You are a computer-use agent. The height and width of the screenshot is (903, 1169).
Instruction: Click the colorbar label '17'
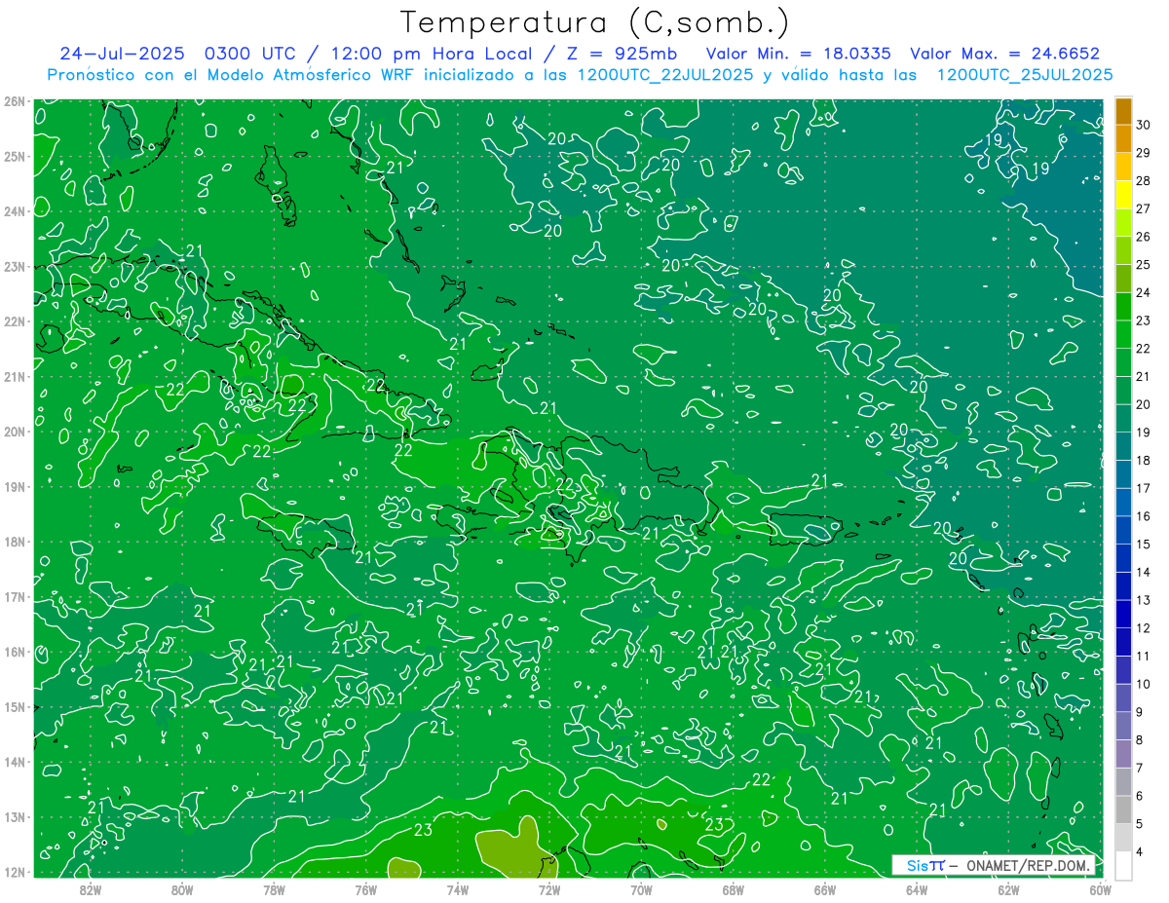click(x=1144, y=488)
